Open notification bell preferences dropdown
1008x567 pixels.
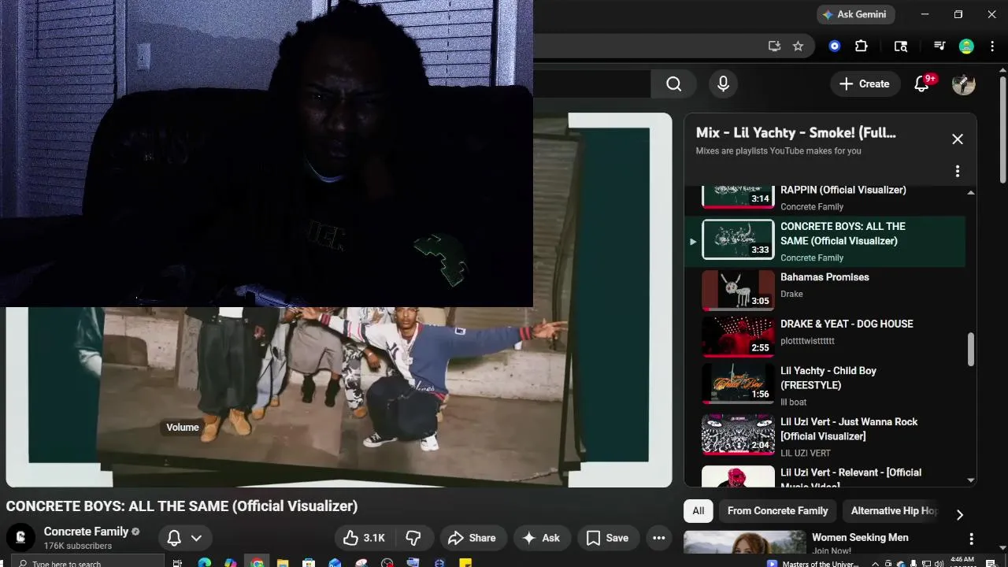[185, 538]
